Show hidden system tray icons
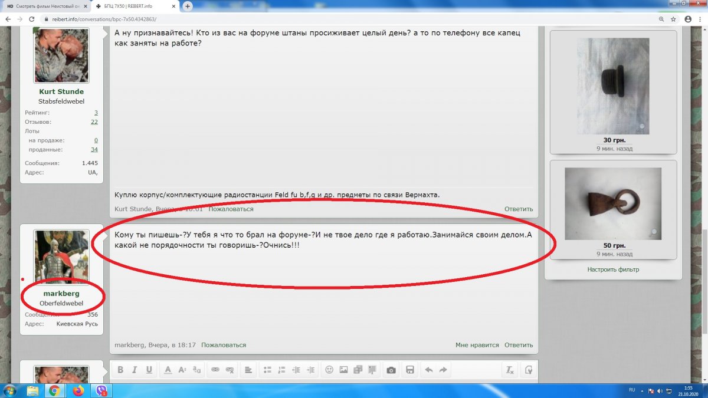 [643, 390]
